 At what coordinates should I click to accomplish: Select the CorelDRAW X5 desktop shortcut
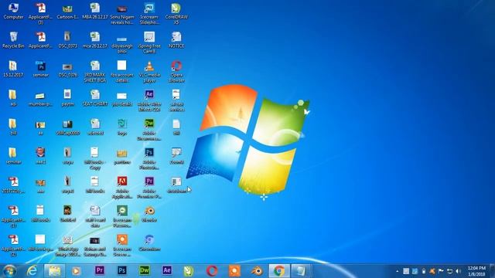click(176, 14)
